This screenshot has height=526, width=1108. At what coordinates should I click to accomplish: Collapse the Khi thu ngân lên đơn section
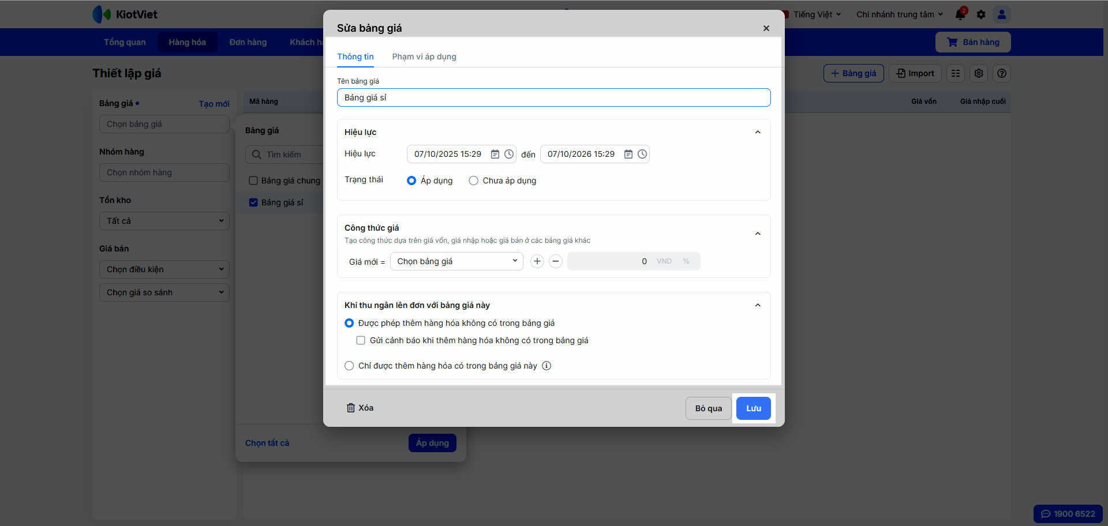[758, 305]
